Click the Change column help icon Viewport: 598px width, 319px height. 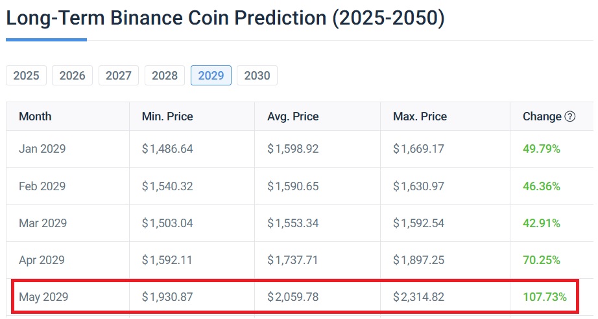coord(570,117)
